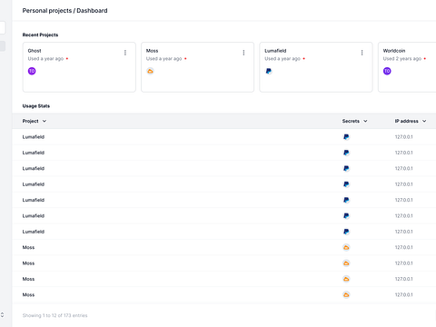Go to Personal projects in the breadcrumb
The width and height of the screenshot is (436, 327).
click(x=47, y=11)
